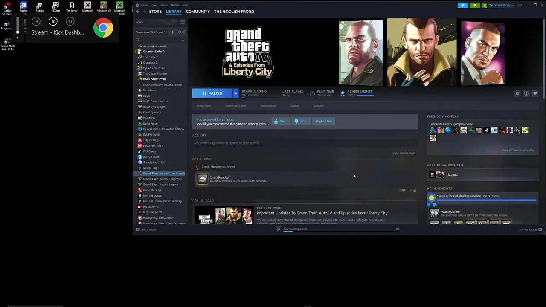Image resolution: width=546 pixels, height=307 pixels.
Task: Open the Support link
Action: [x=319, y=106]
